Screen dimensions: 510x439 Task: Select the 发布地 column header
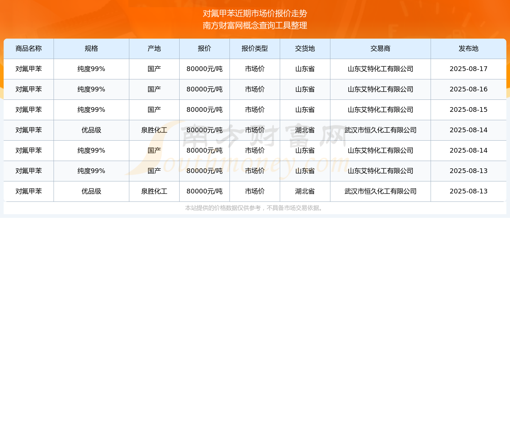[468, 48]
